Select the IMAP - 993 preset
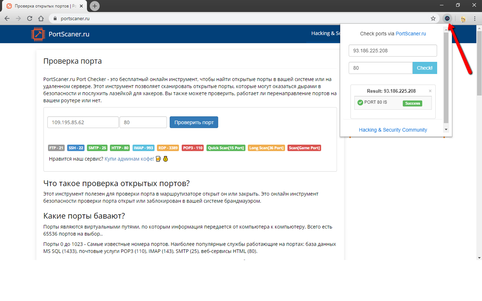482x301 pixels. [143, 148]
